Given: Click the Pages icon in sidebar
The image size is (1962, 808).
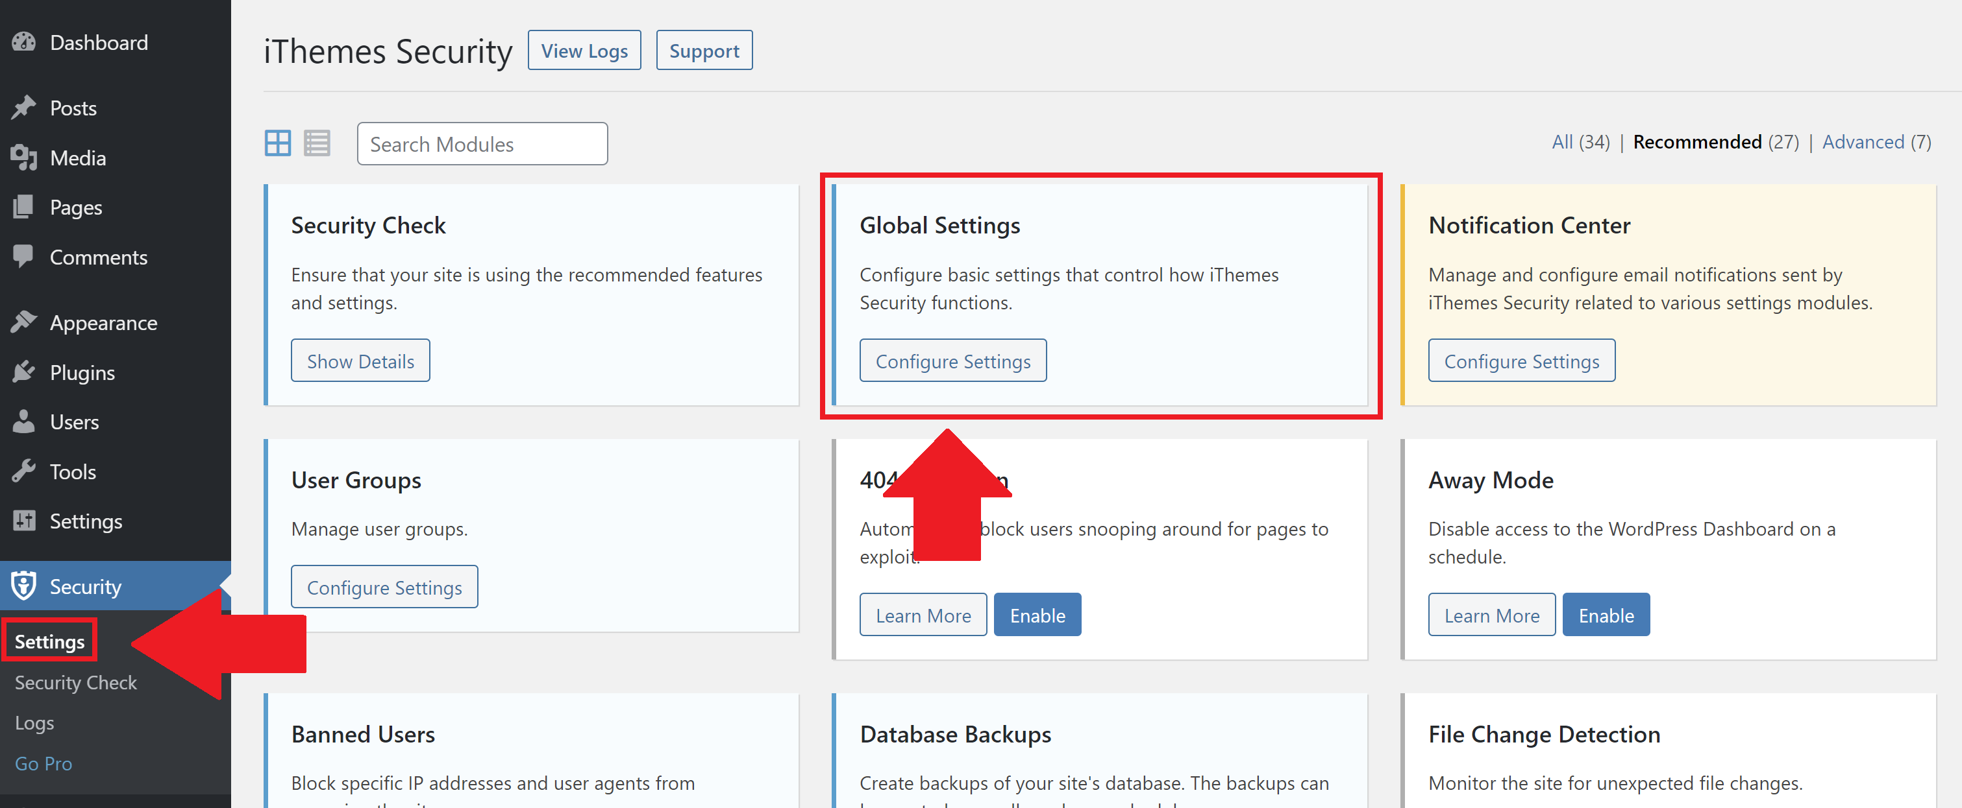Looking at the screenshot, I should (25, 207).
